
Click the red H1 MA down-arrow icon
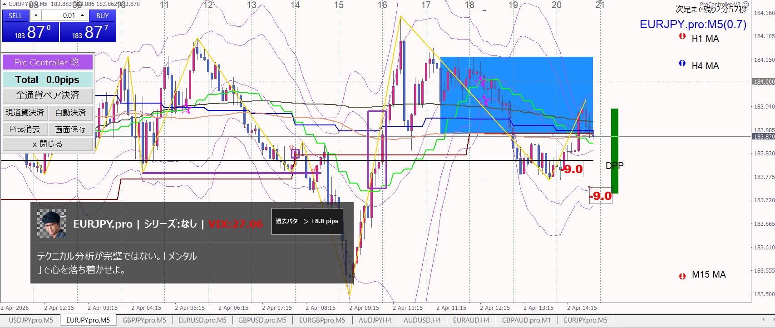pyautogui.click(x=682, y=36)
